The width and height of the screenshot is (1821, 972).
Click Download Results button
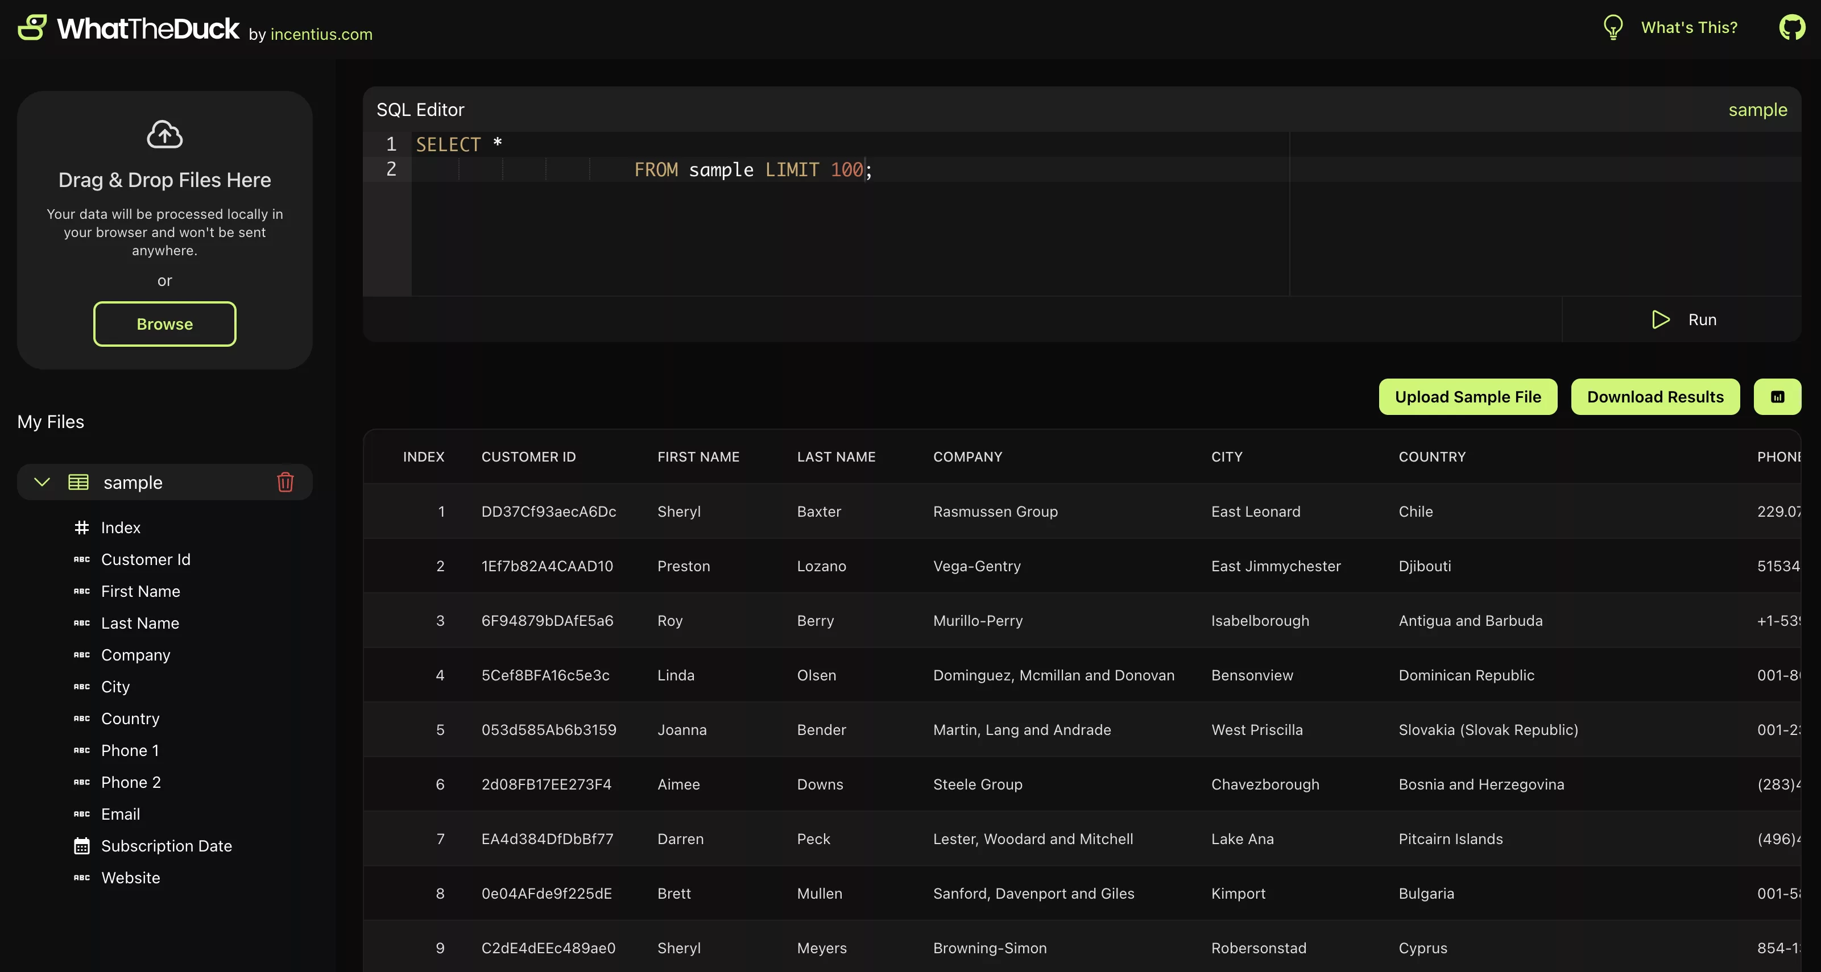pos(1655,397)
